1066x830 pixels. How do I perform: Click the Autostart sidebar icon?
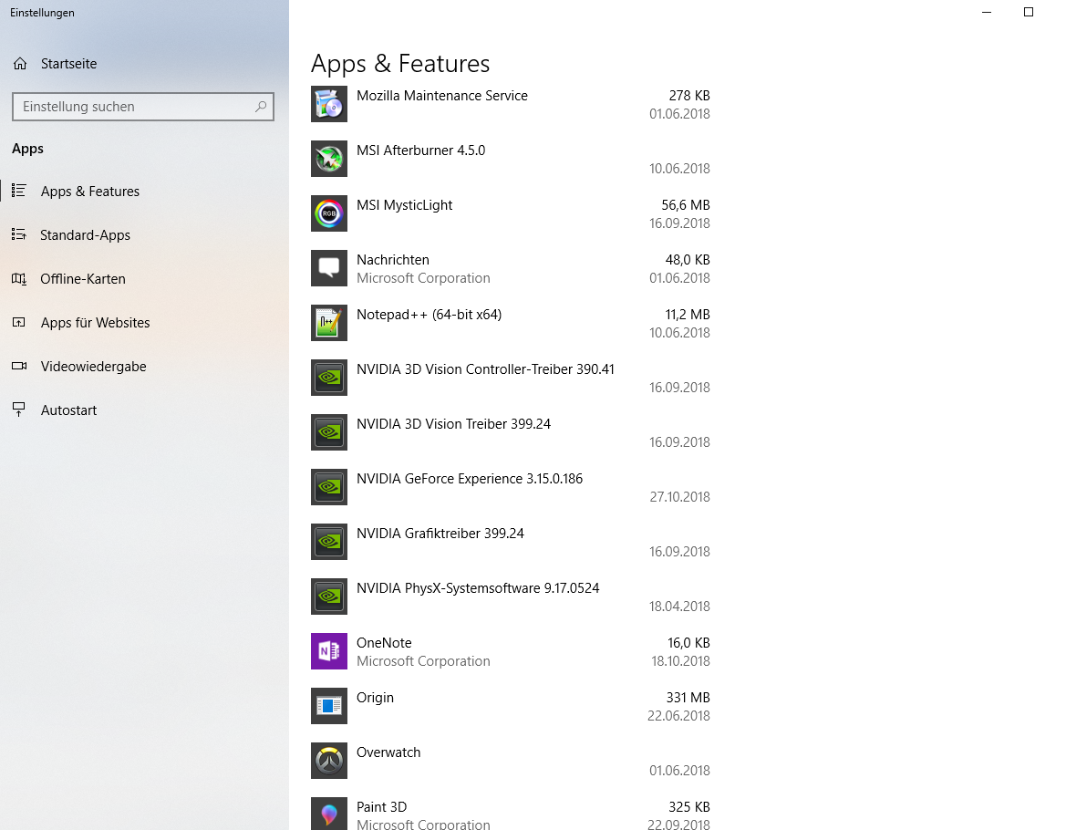pyautogui.click(x=19, y=410)
